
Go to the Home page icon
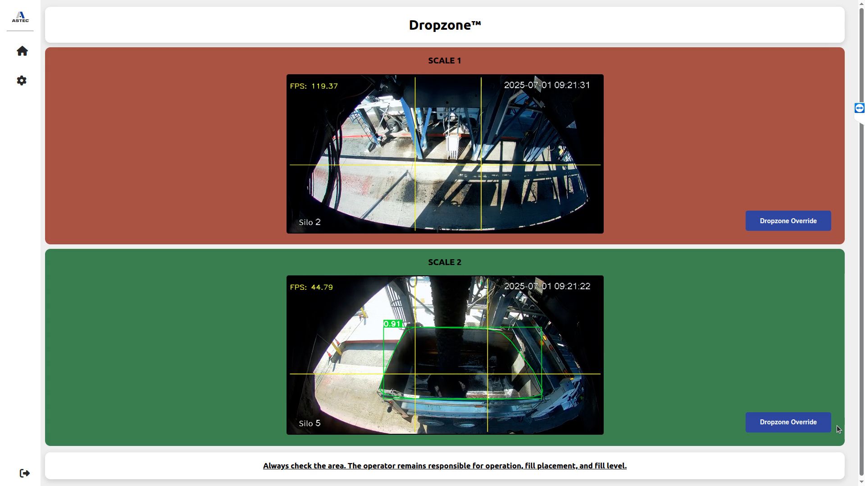tap(22, 51)
